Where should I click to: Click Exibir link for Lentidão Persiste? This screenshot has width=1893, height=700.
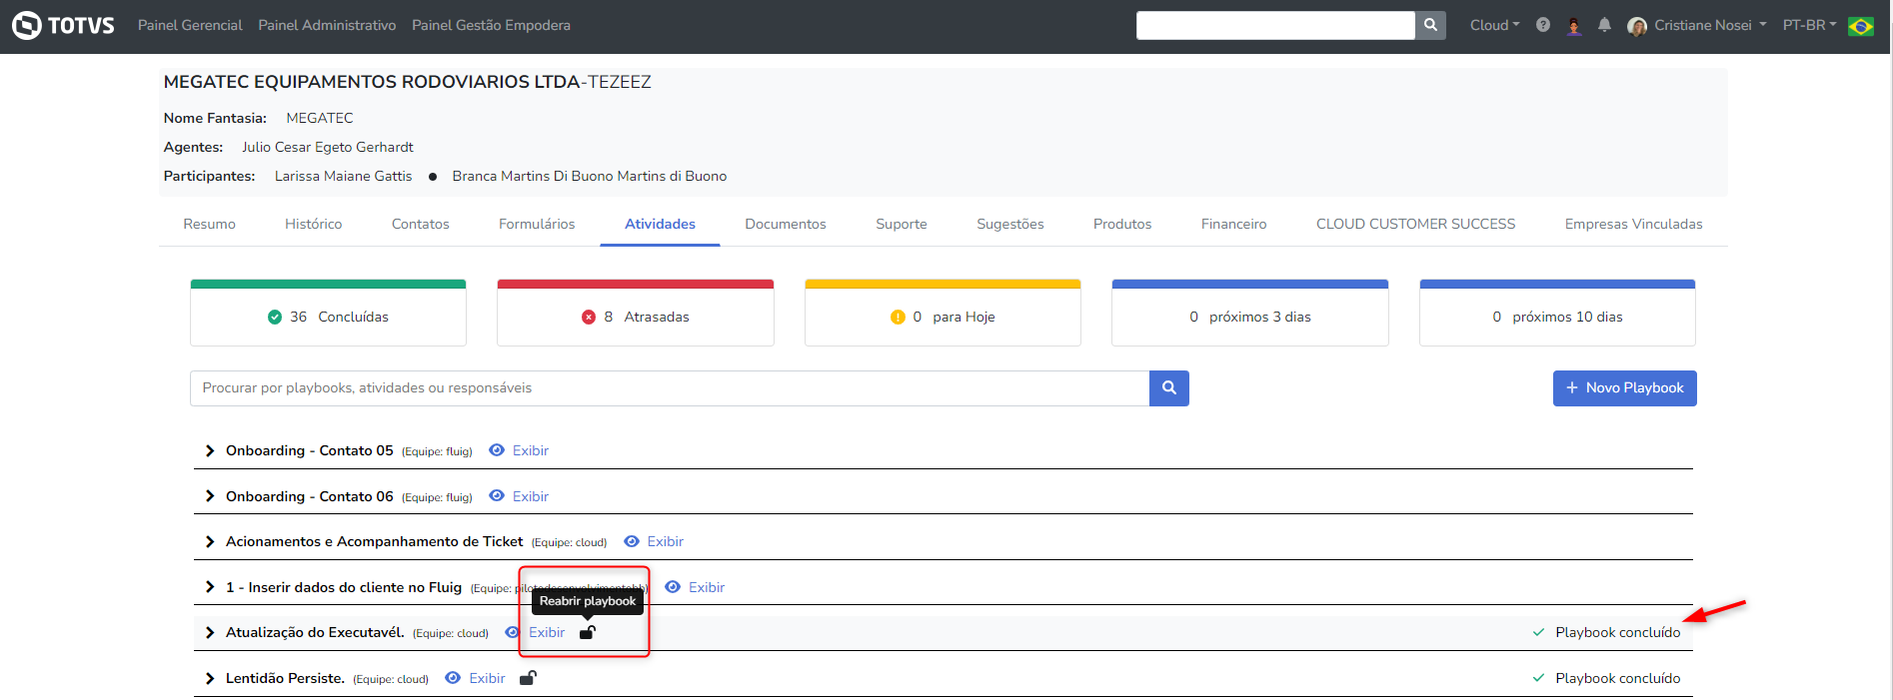(487, 678)
